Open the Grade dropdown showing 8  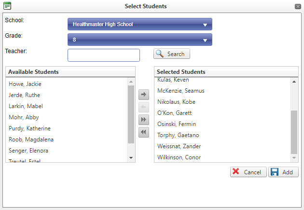(140, 40)
